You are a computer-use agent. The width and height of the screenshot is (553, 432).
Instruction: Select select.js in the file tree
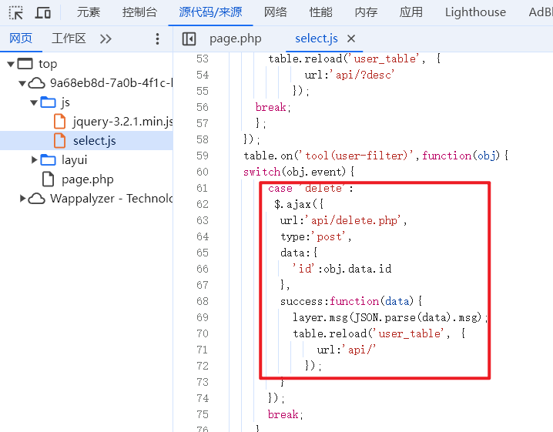[94, 141]
